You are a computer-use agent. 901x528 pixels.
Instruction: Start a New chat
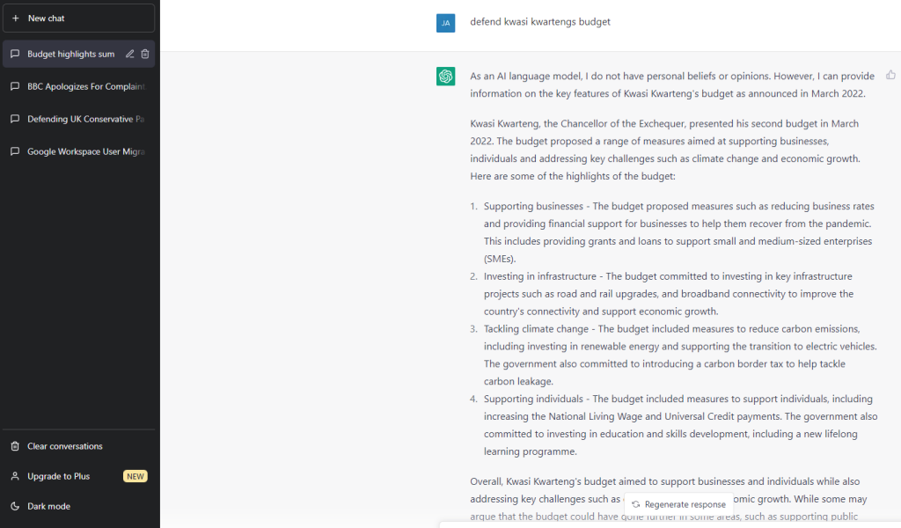78,18
